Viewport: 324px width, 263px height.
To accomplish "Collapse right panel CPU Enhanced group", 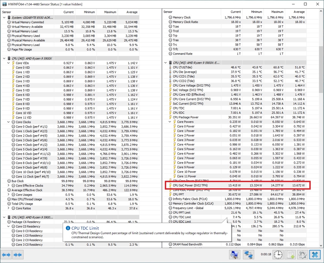I will (165, 63).
